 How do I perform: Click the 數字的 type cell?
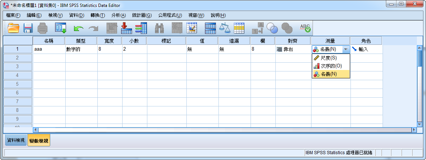point(81,50)
